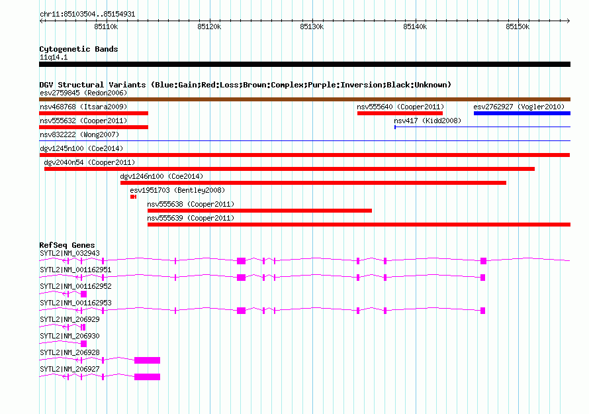Open variant nsv417 (Kidd2008) label

pyautogui.click(x=428, y=121)
